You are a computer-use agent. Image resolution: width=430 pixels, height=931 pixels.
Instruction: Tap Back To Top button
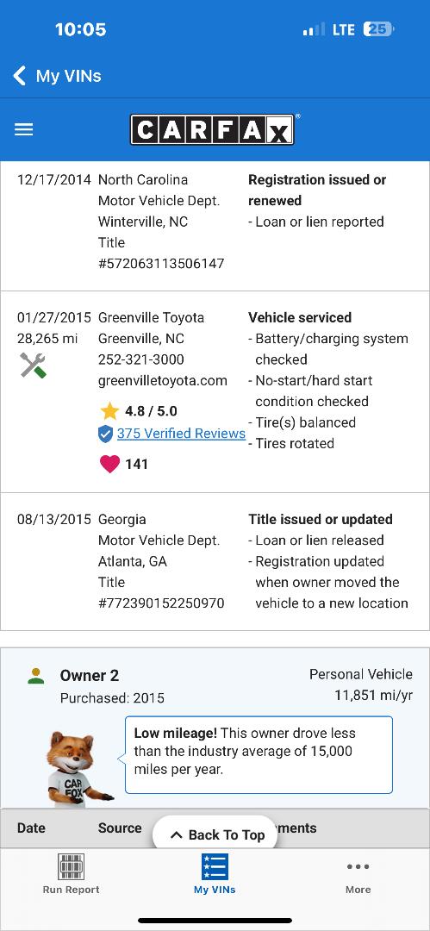(x=217, y=834)
